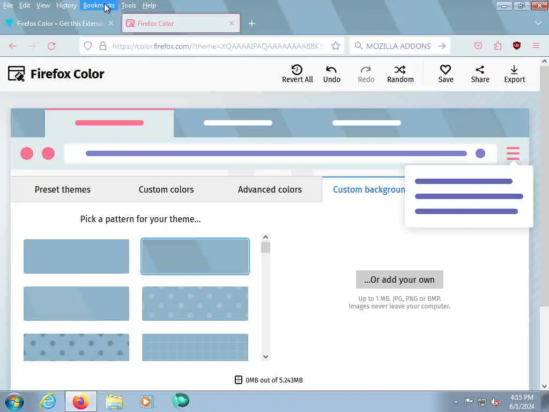549x412 pixels.
Task: Click the preview's pink active tab
Action: [109, 123]
